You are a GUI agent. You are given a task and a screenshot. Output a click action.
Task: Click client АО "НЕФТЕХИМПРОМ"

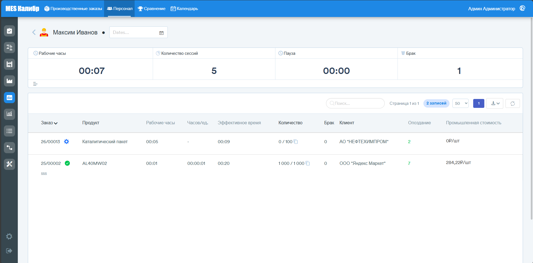click(364, 142)
